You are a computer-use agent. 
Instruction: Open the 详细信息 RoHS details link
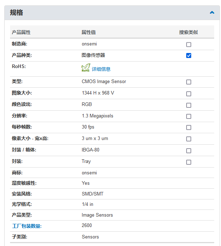point(101,69)
